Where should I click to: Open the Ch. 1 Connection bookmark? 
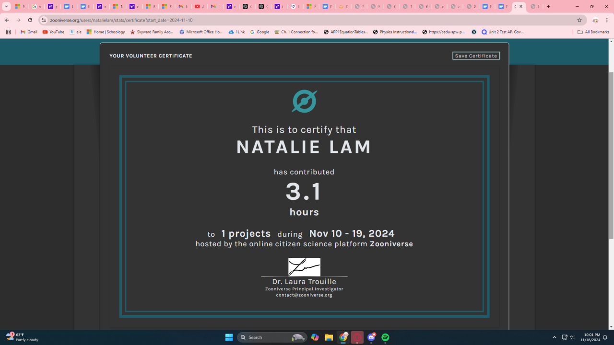(296, 32)
